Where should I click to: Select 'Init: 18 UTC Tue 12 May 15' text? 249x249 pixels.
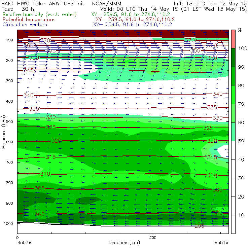point(210,4)
